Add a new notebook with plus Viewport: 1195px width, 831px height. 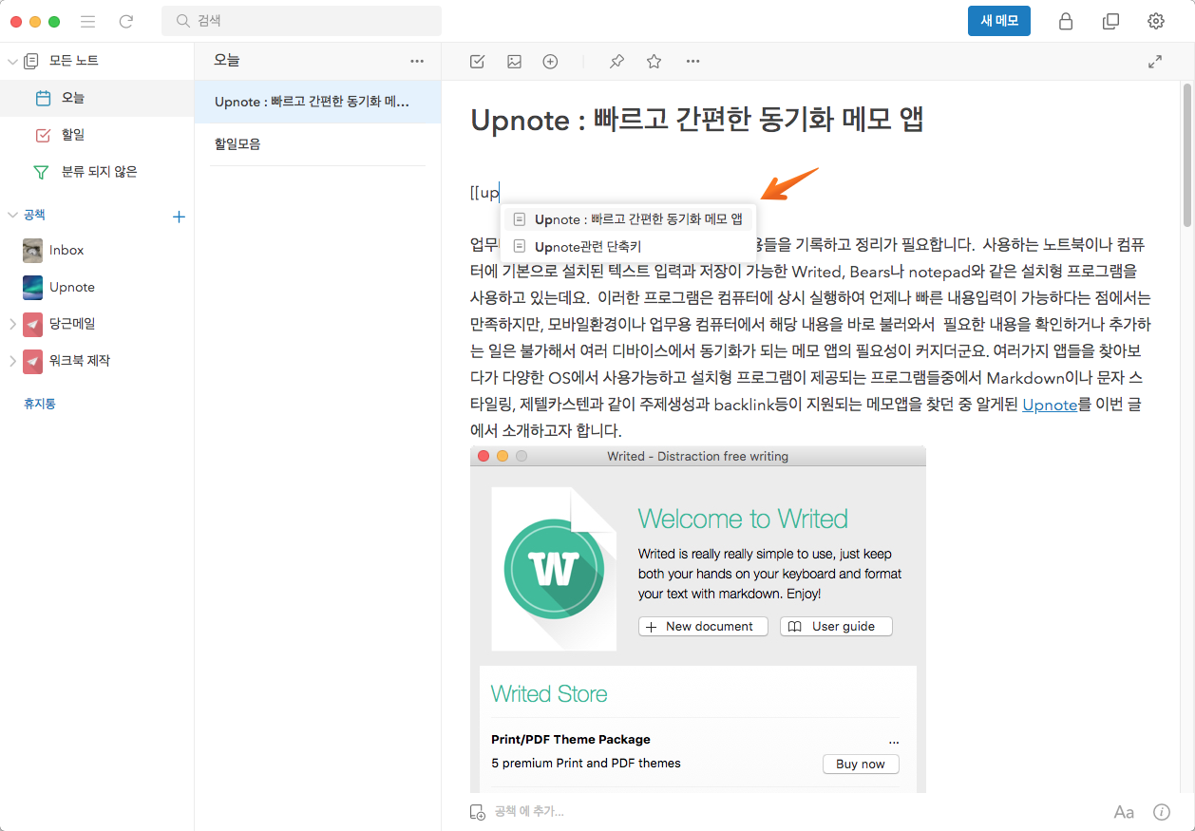(x=179, y=217)
